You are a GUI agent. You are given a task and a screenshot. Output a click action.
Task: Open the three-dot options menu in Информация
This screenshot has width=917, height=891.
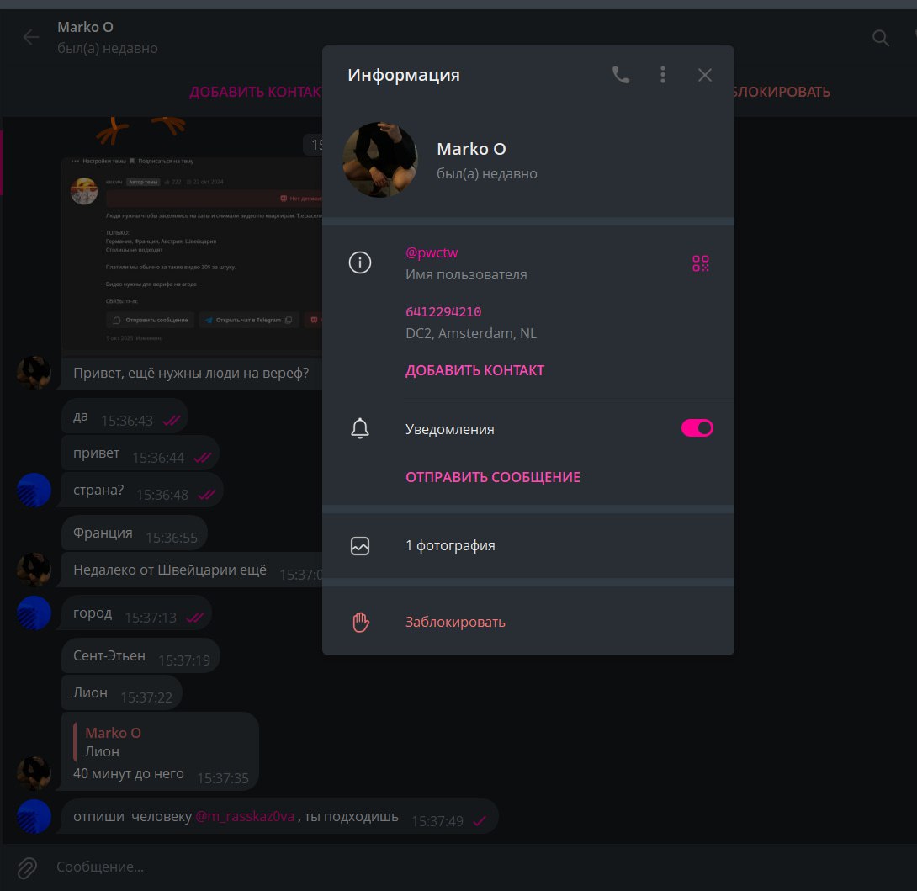pos(663,75)
